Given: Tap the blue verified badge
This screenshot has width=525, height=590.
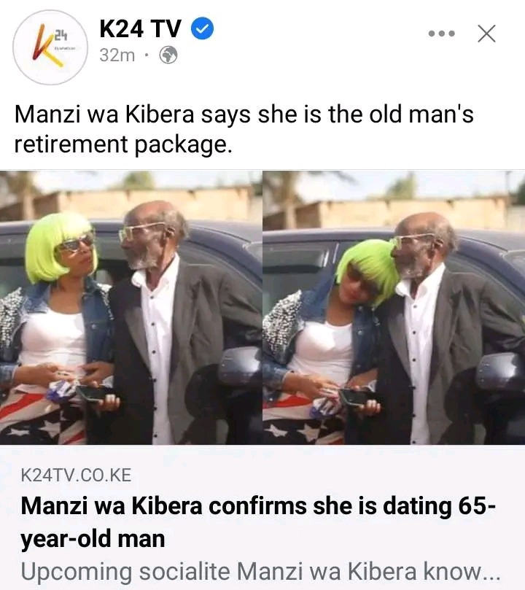Looking at the screenshot, I should (203, 28).
